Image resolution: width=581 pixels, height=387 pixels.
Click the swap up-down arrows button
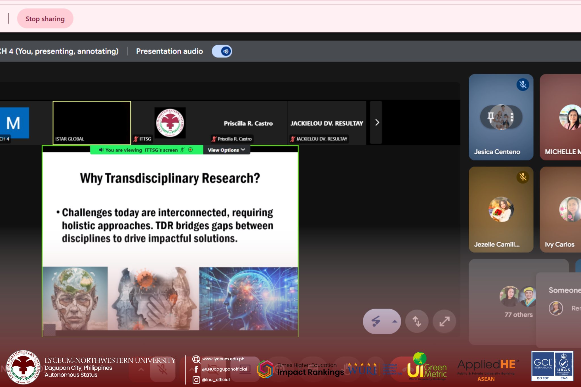click(416, 321)
